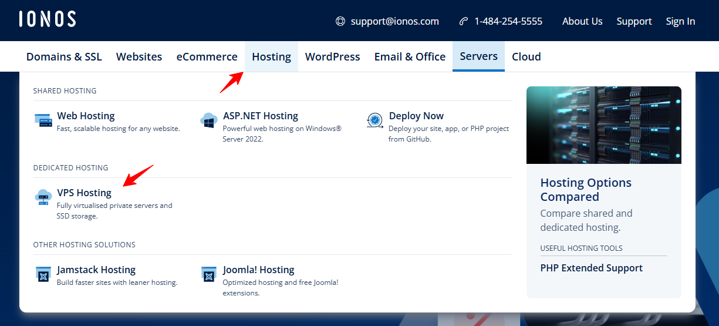Viewport: 719px width, 326px height.
Task: Open the Jamstack Hosting link
Action: click(96, 270)
